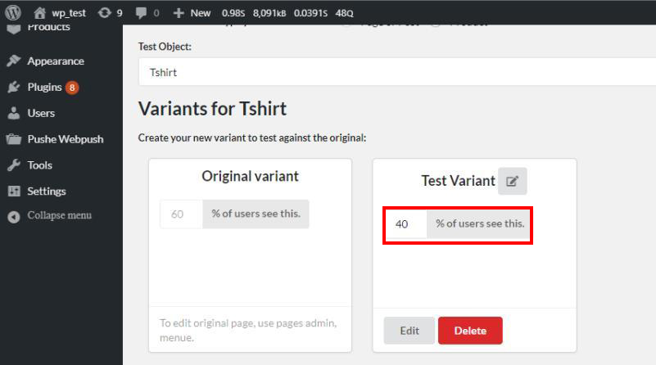
Task: Open the Test Object dropdown showing Tshirt
Action: [x=397, y=72]
